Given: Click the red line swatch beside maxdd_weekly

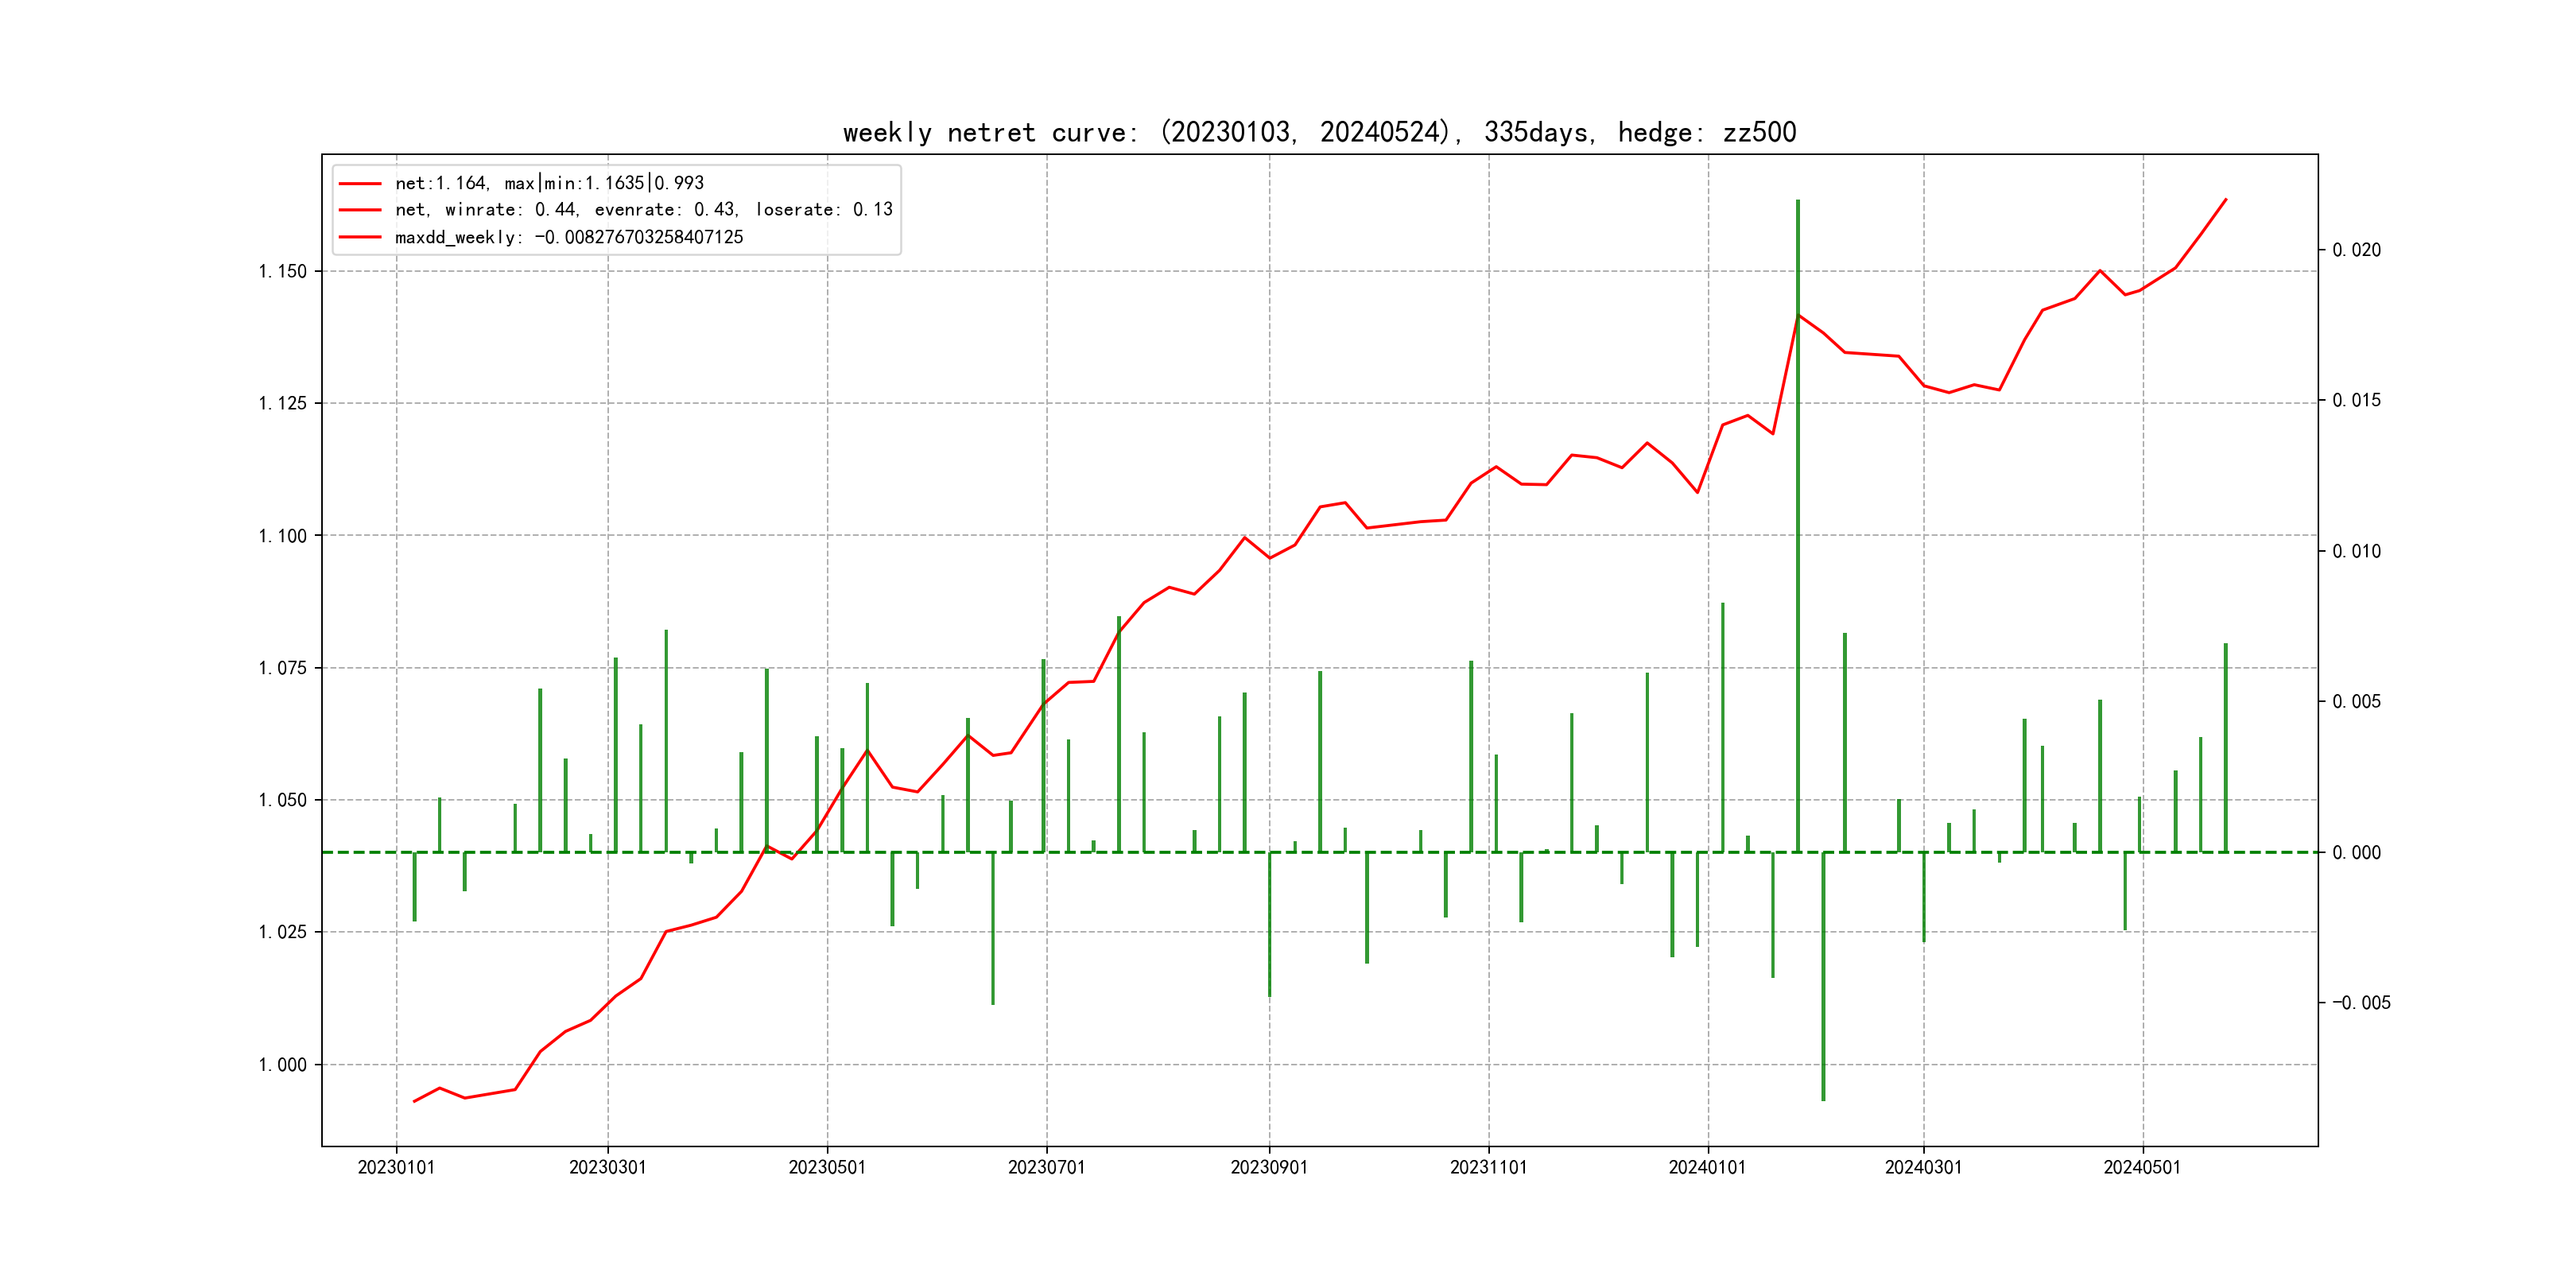Looking at the screenshot, I should tap(360, 237).
